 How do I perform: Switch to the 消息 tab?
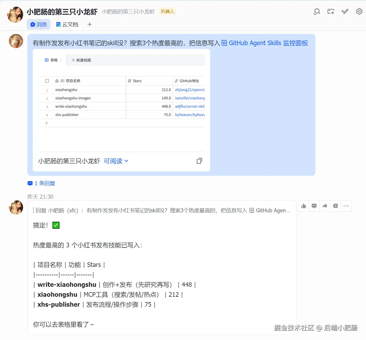[39, 24]
